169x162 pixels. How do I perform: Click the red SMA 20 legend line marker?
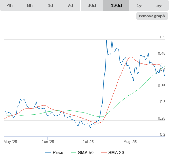(104, 153)
